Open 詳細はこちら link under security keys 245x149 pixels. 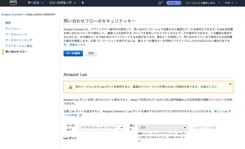(x=78, y=45)
